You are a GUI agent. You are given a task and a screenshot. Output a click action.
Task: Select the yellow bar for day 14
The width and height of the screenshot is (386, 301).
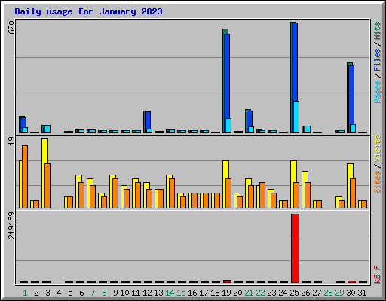169,177
